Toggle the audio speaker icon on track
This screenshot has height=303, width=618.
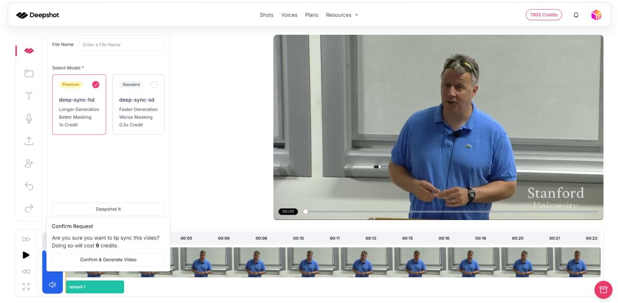(x=53, y=285)
